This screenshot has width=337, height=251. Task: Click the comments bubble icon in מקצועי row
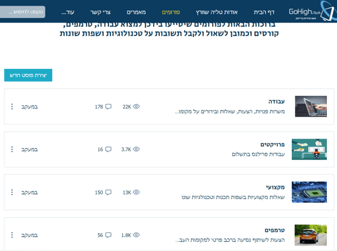point(109,193)
